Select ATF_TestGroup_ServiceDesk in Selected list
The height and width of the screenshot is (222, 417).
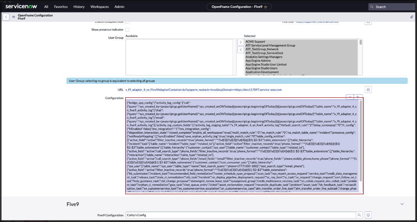tap(264, 53)
